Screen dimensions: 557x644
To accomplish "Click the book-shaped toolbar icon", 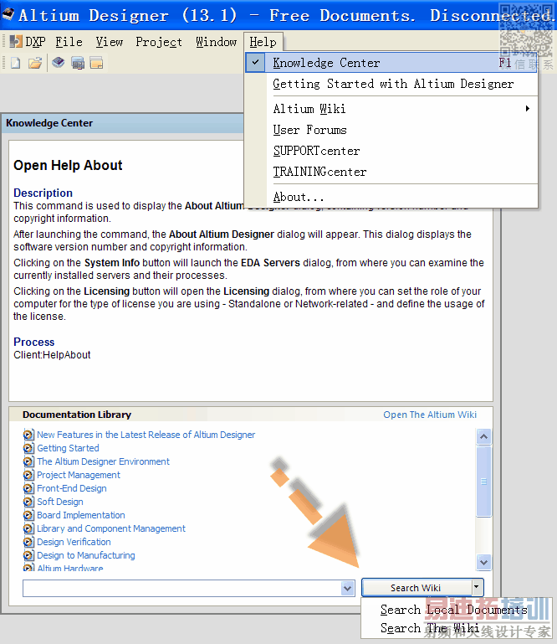I will point(59,63).
